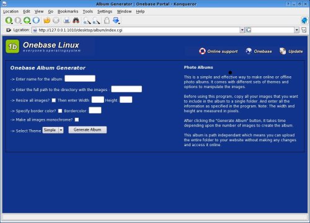Click the padlock Security icon
Screen dimensions: 310x223
[x=107, y=20]
